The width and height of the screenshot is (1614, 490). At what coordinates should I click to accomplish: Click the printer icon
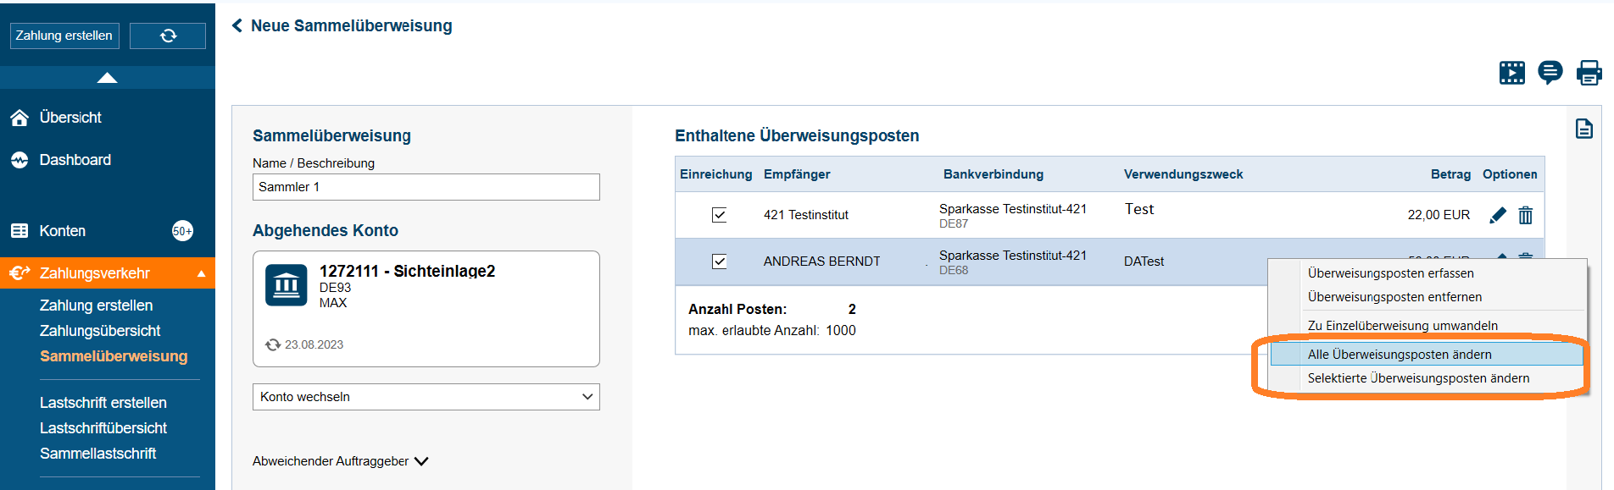(1589, 73)
